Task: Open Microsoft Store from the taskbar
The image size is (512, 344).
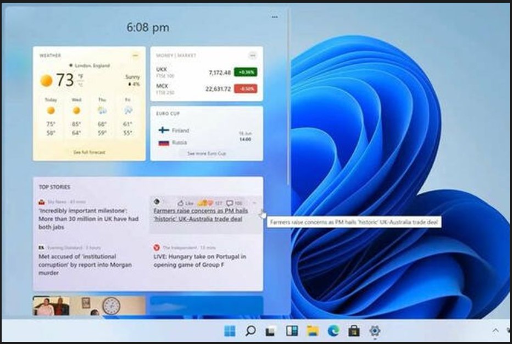Action: (354, 331)
